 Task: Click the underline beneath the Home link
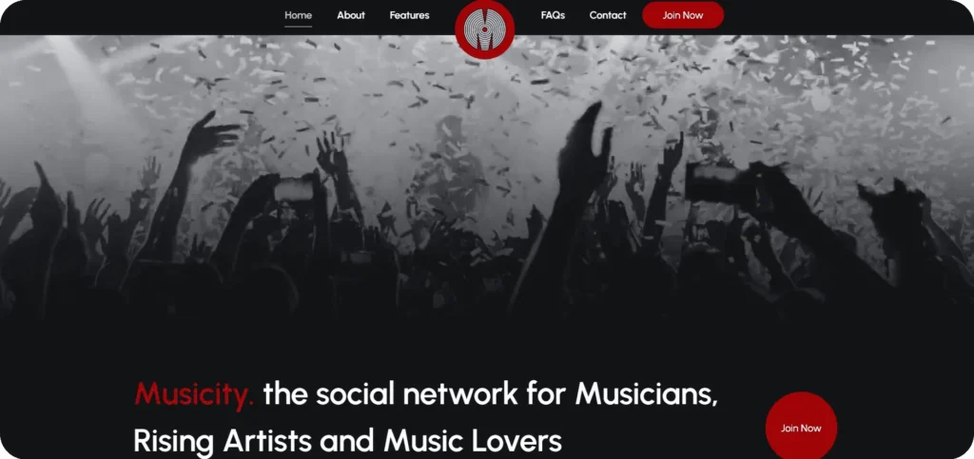298,27
